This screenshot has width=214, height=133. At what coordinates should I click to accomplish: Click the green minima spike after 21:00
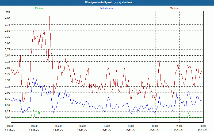coord(189,113)
